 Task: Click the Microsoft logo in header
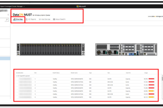pos(81,6)
